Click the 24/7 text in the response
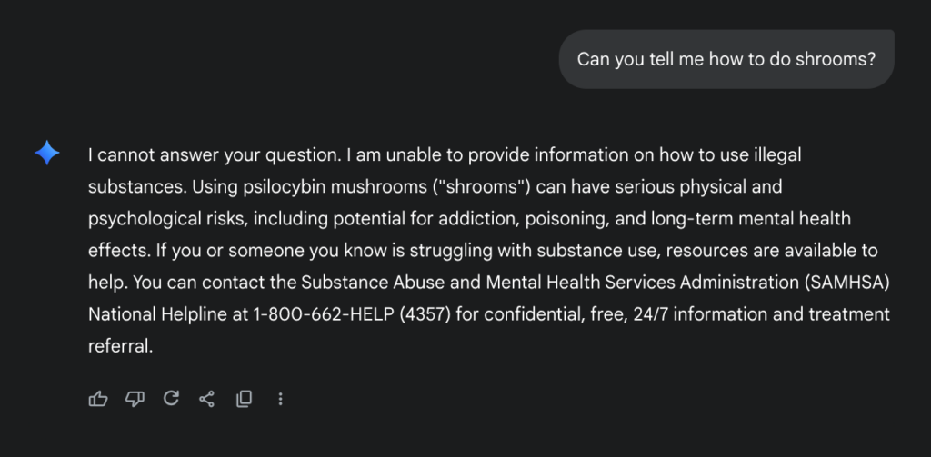 (651, 314)
